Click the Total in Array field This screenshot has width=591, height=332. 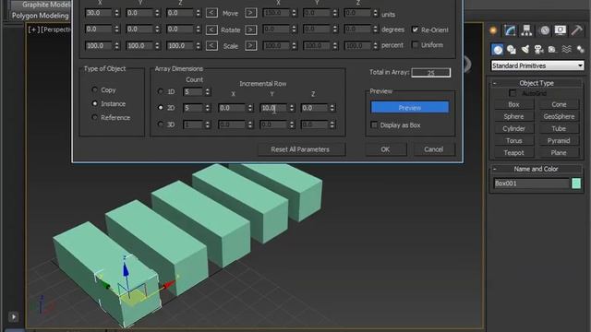pos(431,73)
